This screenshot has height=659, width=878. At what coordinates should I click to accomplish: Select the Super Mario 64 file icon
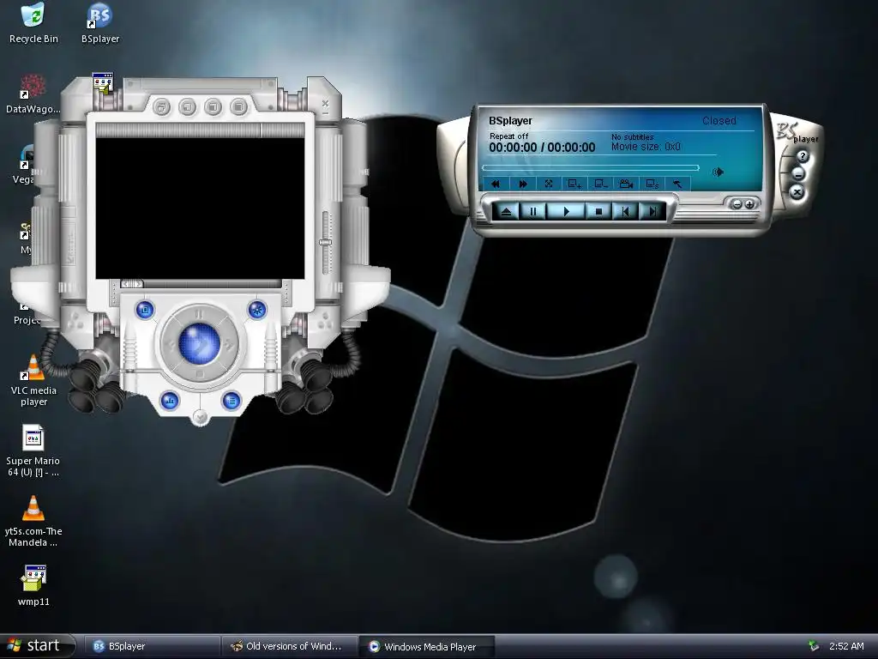click(33, 451)
